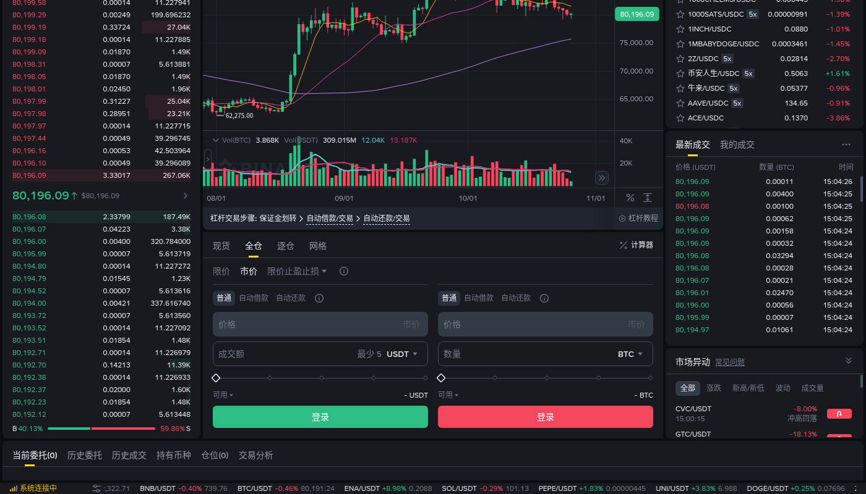Collapse the Vol(BTC) indicator legend chevron
This screenshot has width=866, height=494.
coord(216,140)
